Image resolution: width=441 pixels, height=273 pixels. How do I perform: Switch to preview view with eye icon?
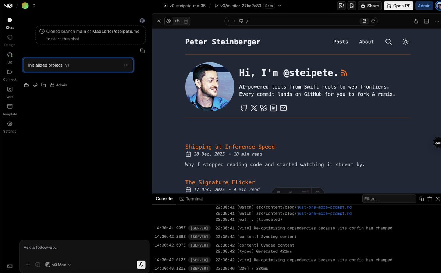169,21
